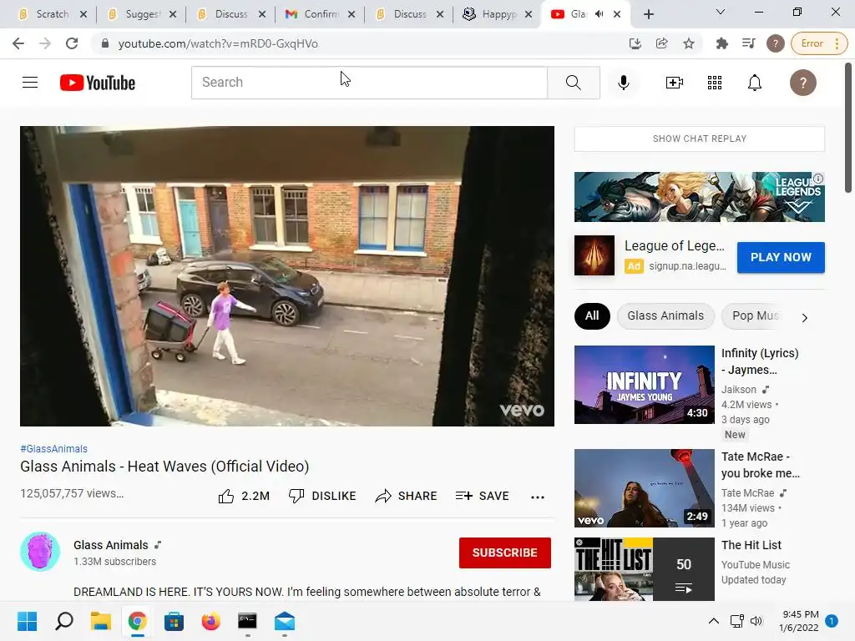This screenshot has height=641, width=855.
Task: Click the share page icon in address bar
Action: 661,43
